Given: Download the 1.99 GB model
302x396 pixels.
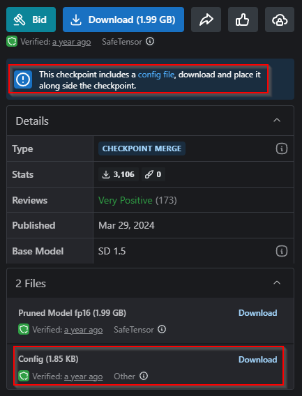Looking at the screenshot, I should tap(123, 20).
